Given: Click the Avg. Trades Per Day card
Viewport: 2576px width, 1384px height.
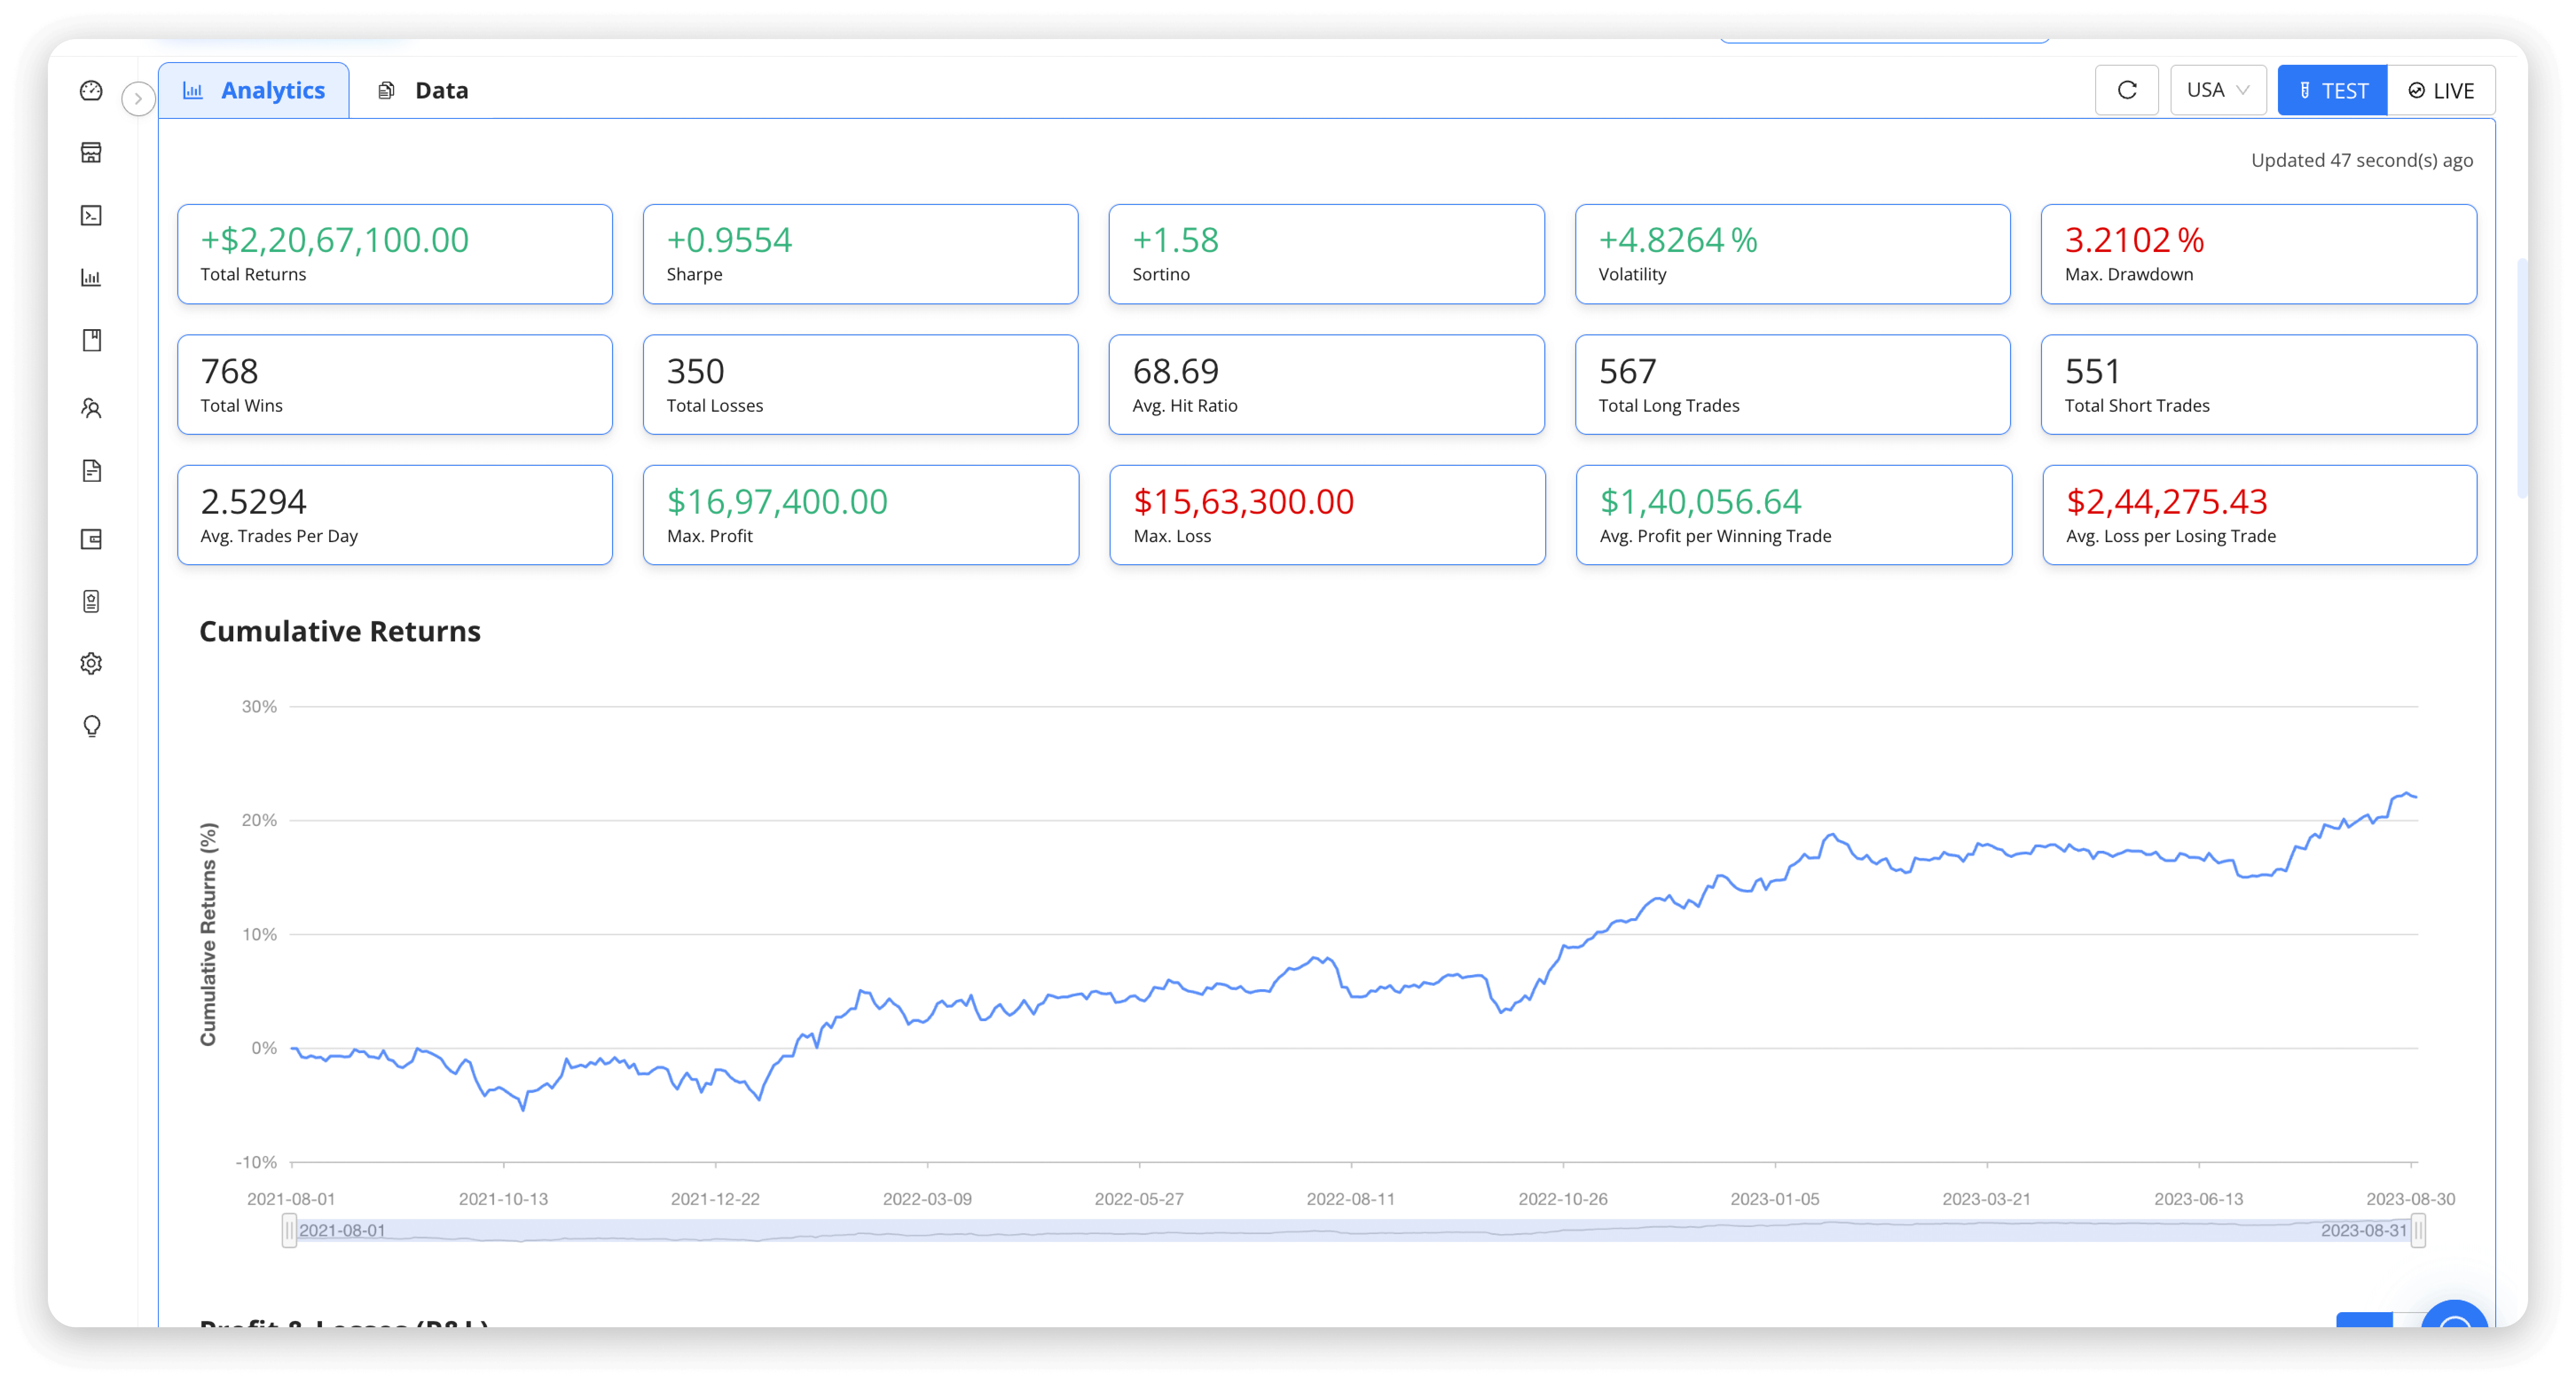Looking at the screenshot, I should [395, 515].
